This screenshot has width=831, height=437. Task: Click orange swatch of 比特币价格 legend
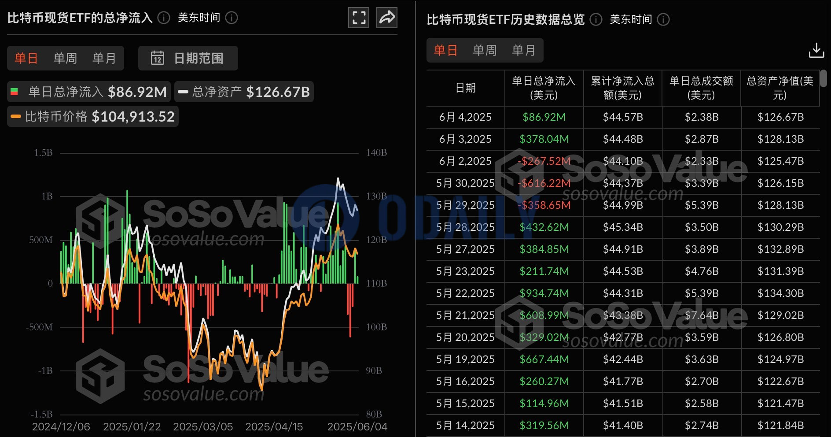16,117
